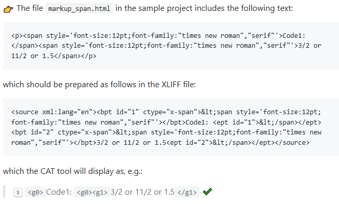Click the <p><span opening line of the HTML snippet

[x=158, y=35]
